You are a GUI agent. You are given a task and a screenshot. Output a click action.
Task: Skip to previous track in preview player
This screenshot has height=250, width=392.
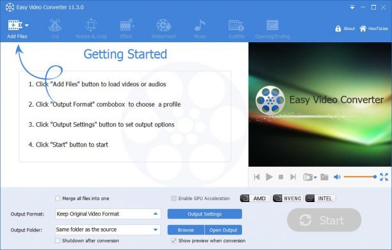(257, 177)
